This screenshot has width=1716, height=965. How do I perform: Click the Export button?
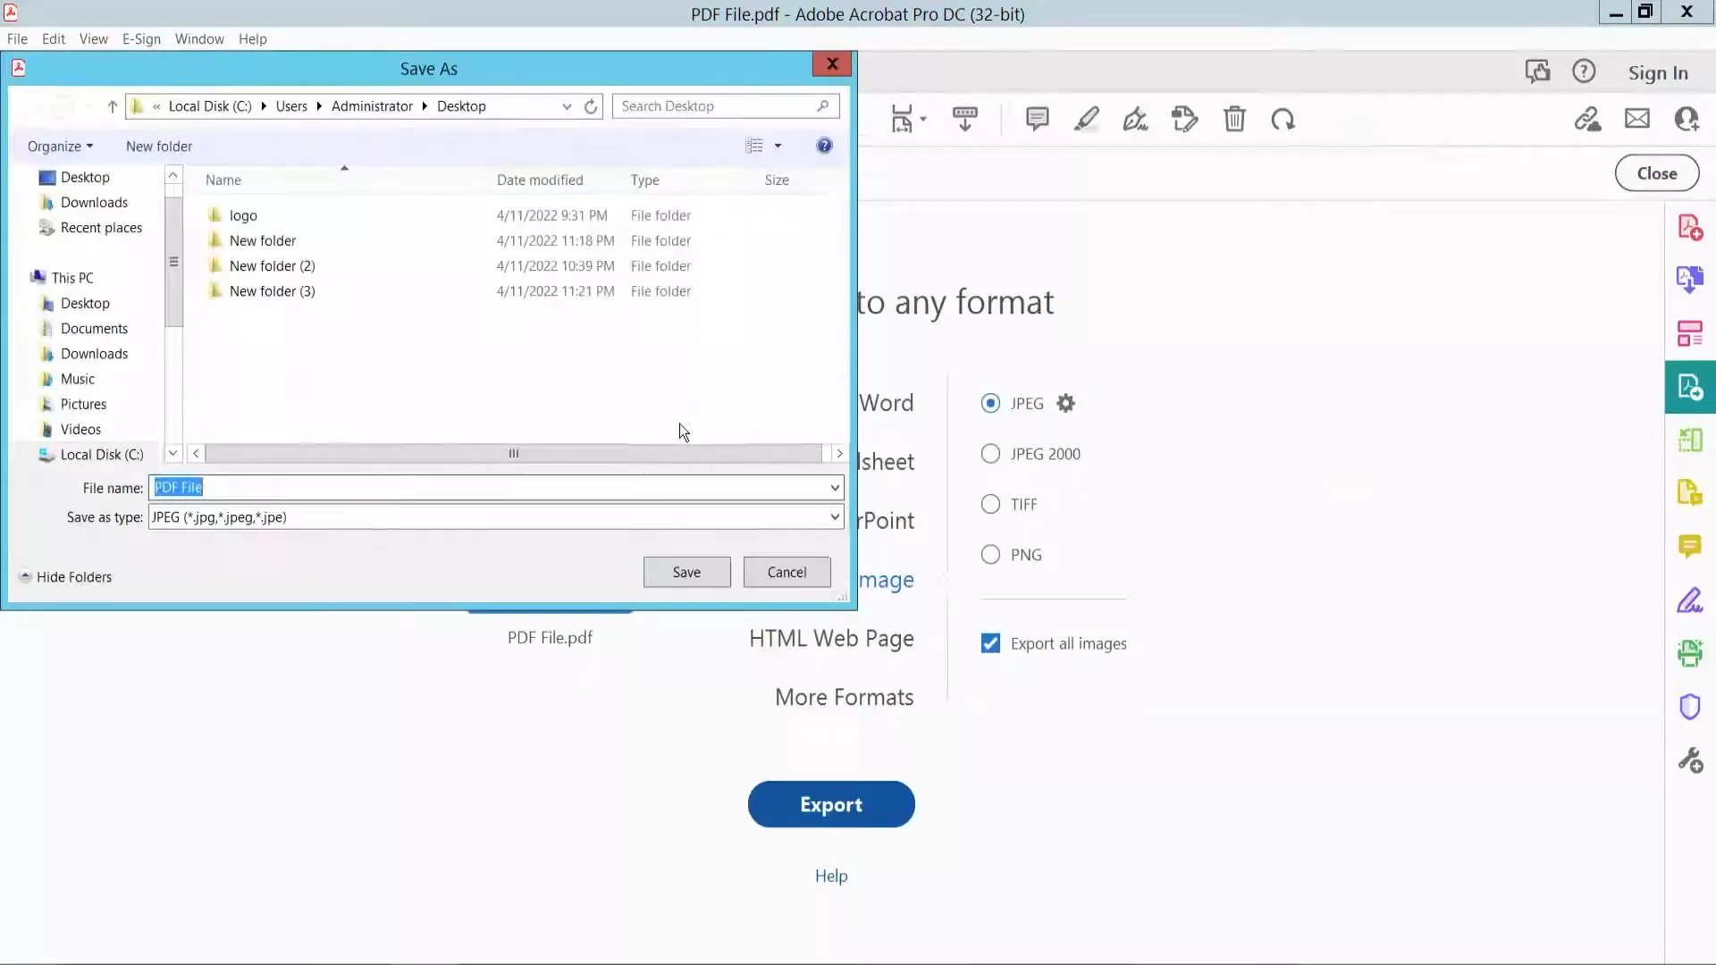[831, 804]
